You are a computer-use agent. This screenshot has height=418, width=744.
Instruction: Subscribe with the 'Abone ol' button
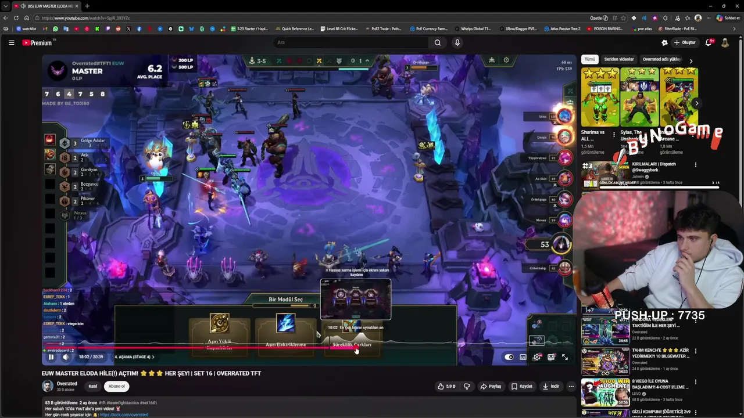(x=117, y=386)
